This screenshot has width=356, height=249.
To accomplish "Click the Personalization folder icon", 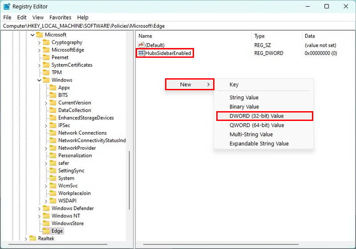I will click(x=53, y=156).
